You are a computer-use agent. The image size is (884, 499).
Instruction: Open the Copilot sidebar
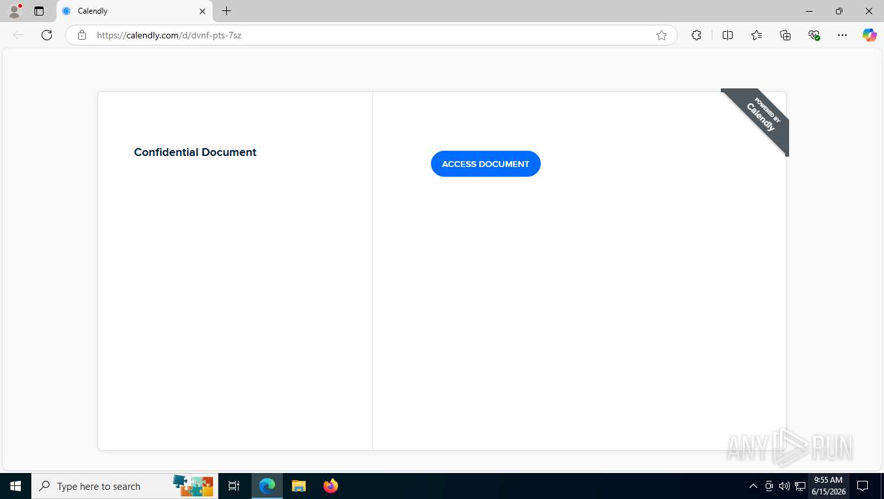[869, 35]
